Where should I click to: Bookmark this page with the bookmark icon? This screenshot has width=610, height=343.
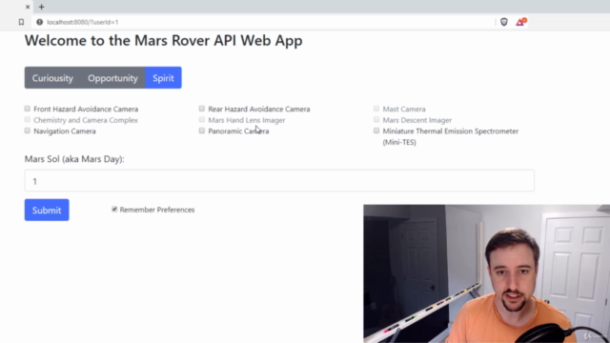point(21,22)
